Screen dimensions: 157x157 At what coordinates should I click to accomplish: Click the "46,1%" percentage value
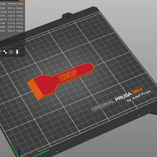[3, 20]
